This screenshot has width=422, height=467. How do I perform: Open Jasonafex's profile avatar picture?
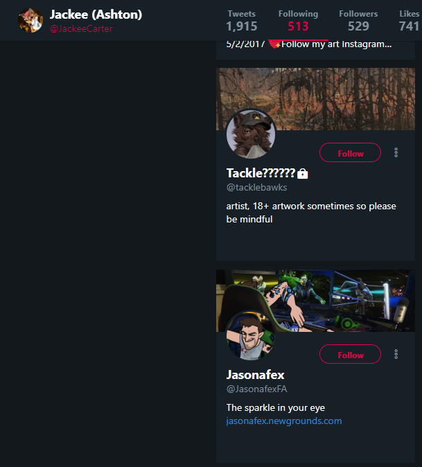tap(251, 335)
